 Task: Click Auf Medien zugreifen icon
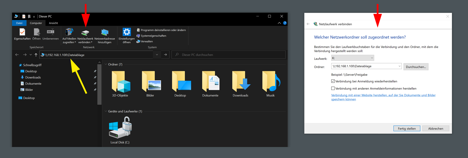pyautogui.click(x=69, y=32)
